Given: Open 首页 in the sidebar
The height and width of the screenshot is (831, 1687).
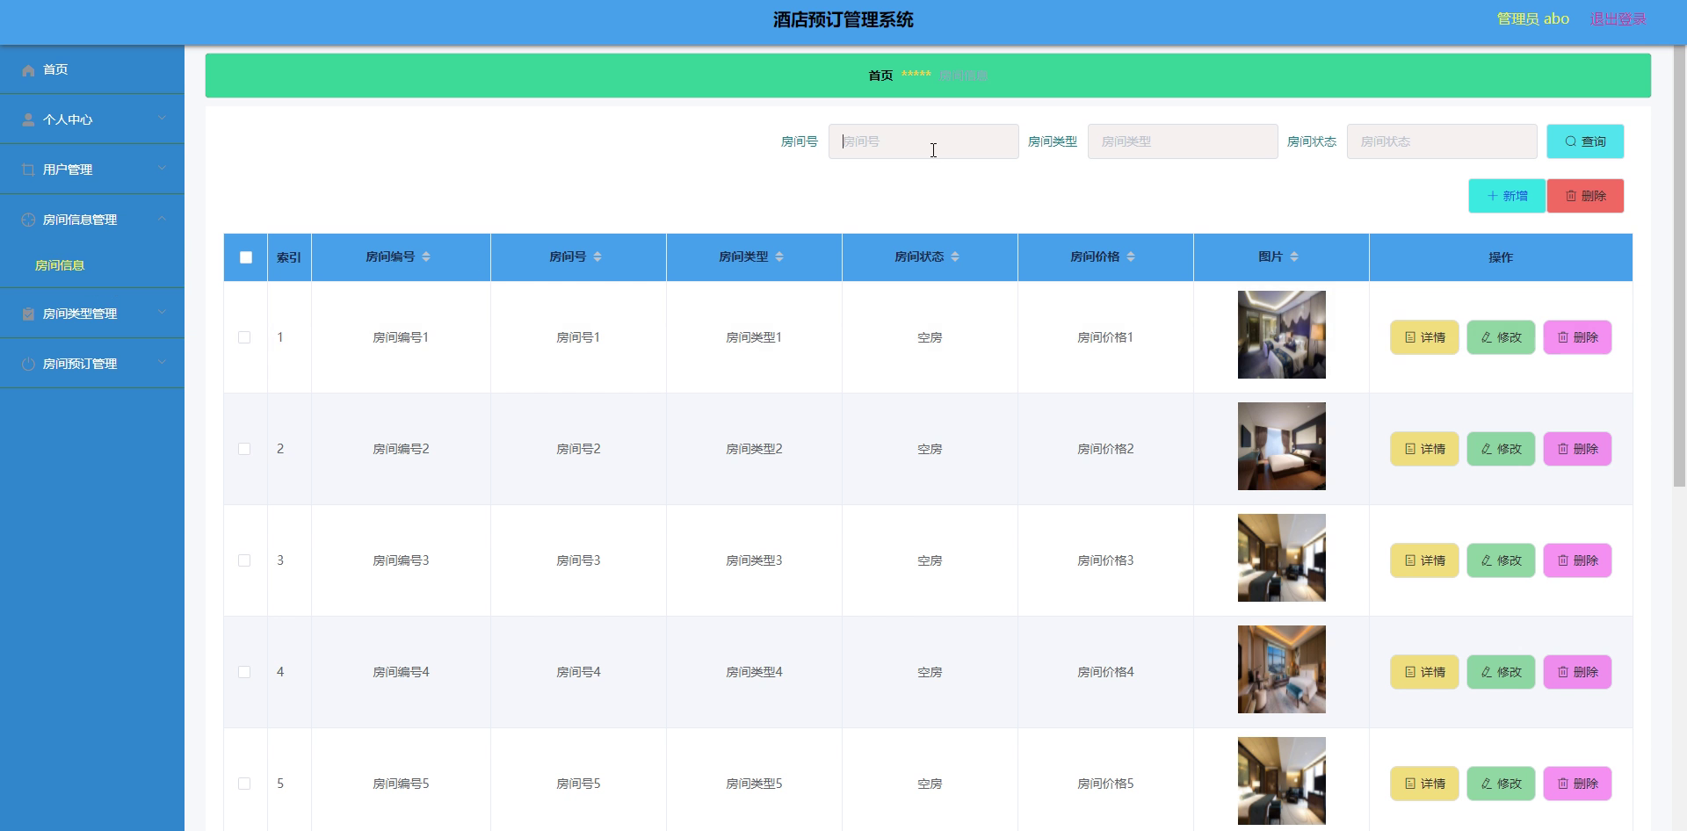Looking at the screenshot, I should (x=92, y=69).
